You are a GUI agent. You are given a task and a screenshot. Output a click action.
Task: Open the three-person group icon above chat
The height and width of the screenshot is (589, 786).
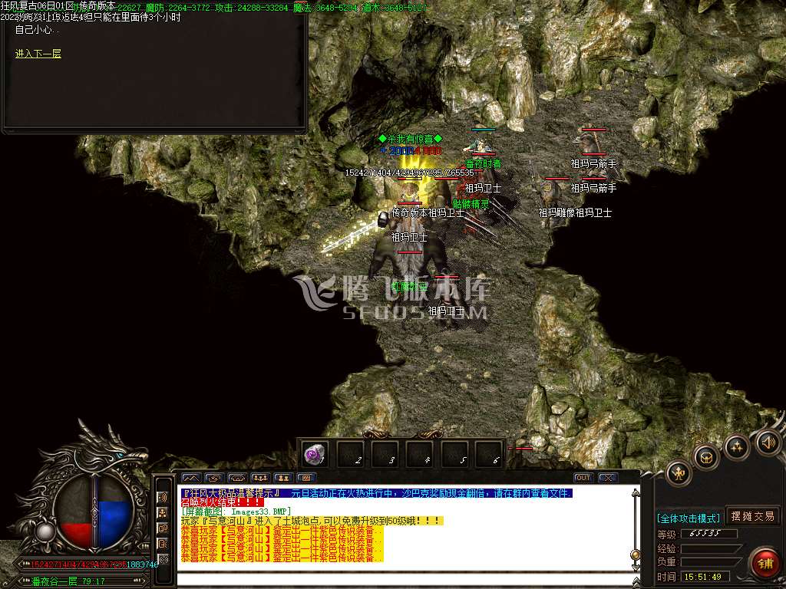260,478
